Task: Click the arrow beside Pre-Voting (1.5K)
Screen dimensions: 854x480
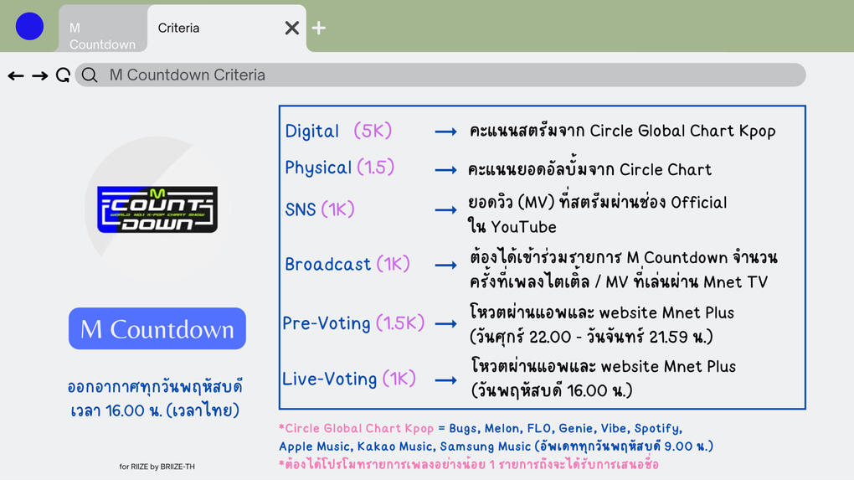Action: pyautogui.click(x=445, y=323)
